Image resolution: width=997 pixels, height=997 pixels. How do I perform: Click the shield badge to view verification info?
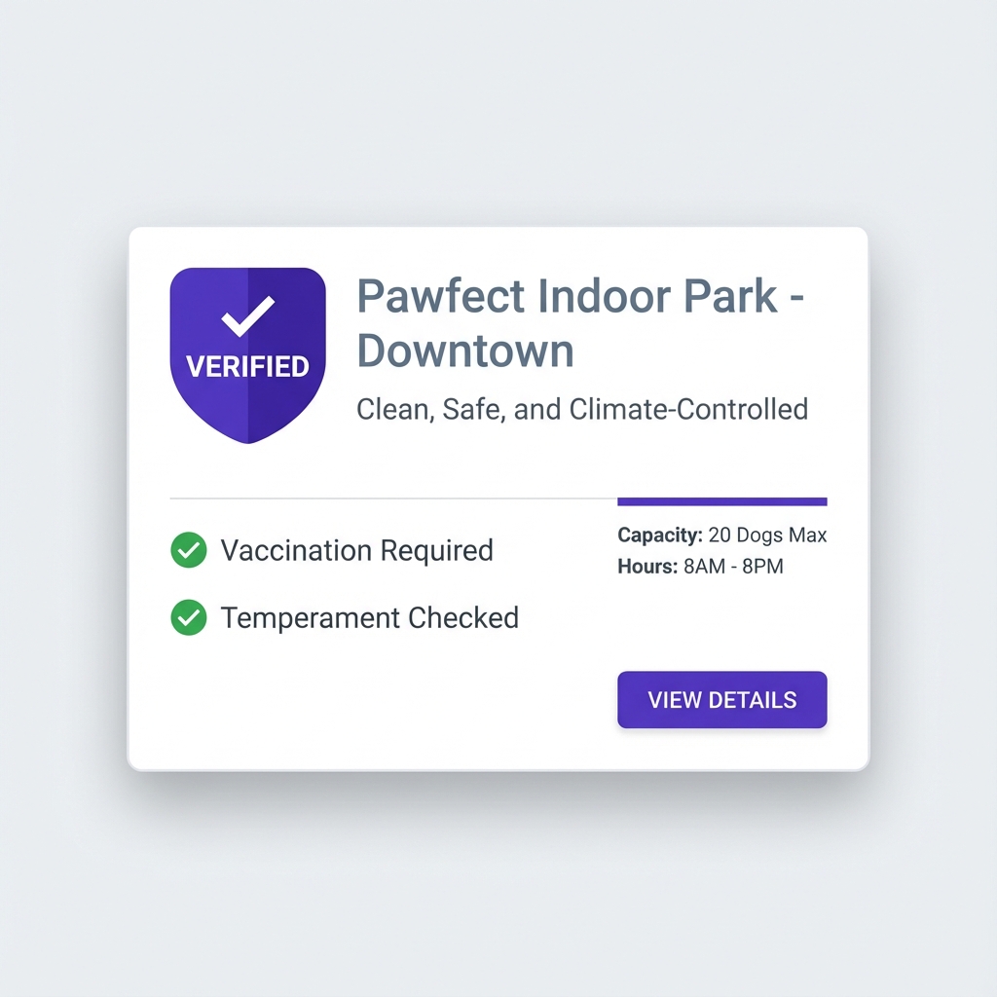247,353
